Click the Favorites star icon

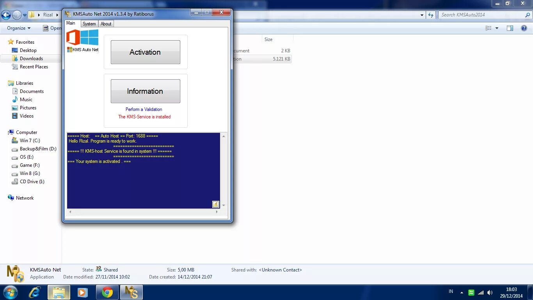pos(11,42)
